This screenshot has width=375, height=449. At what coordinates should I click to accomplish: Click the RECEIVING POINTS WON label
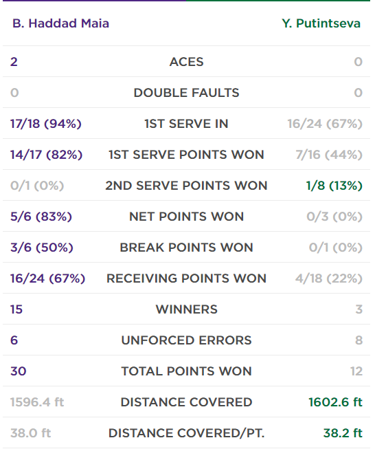[187, 278]
